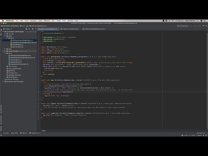Viewport: 208px width, 156px height.
Task: Click src2 breadcrumb in navigation bar
Action: click(x=22, y=26)
